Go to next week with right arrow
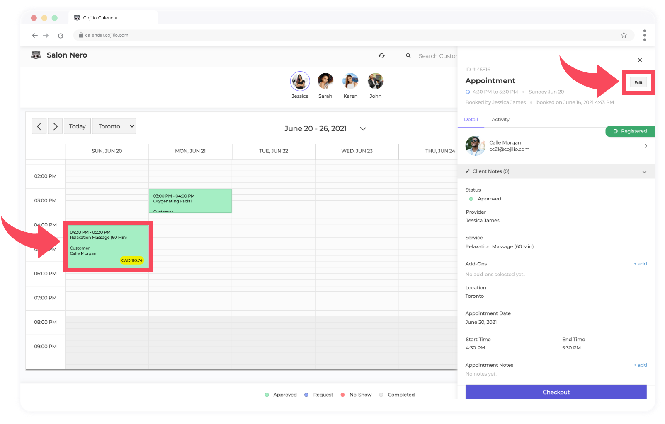 (x=55, y=126)
